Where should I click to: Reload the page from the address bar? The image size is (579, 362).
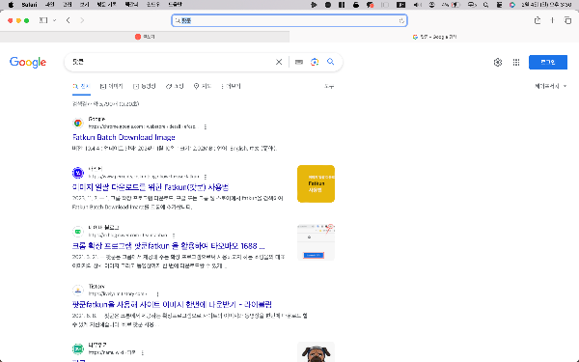tap(401, 20)
